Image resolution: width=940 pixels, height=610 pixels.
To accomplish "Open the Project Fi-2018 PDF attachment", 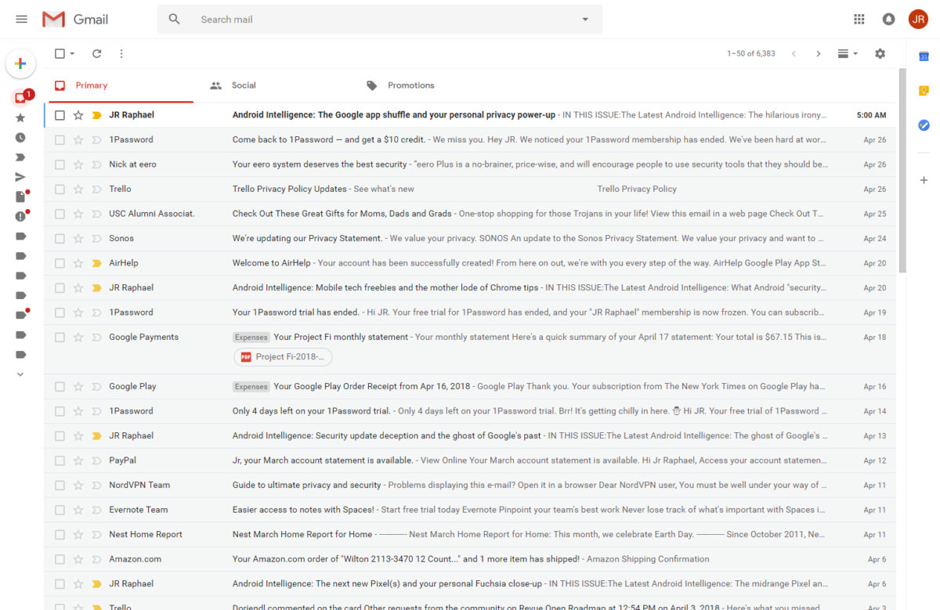I will (282, 356).
